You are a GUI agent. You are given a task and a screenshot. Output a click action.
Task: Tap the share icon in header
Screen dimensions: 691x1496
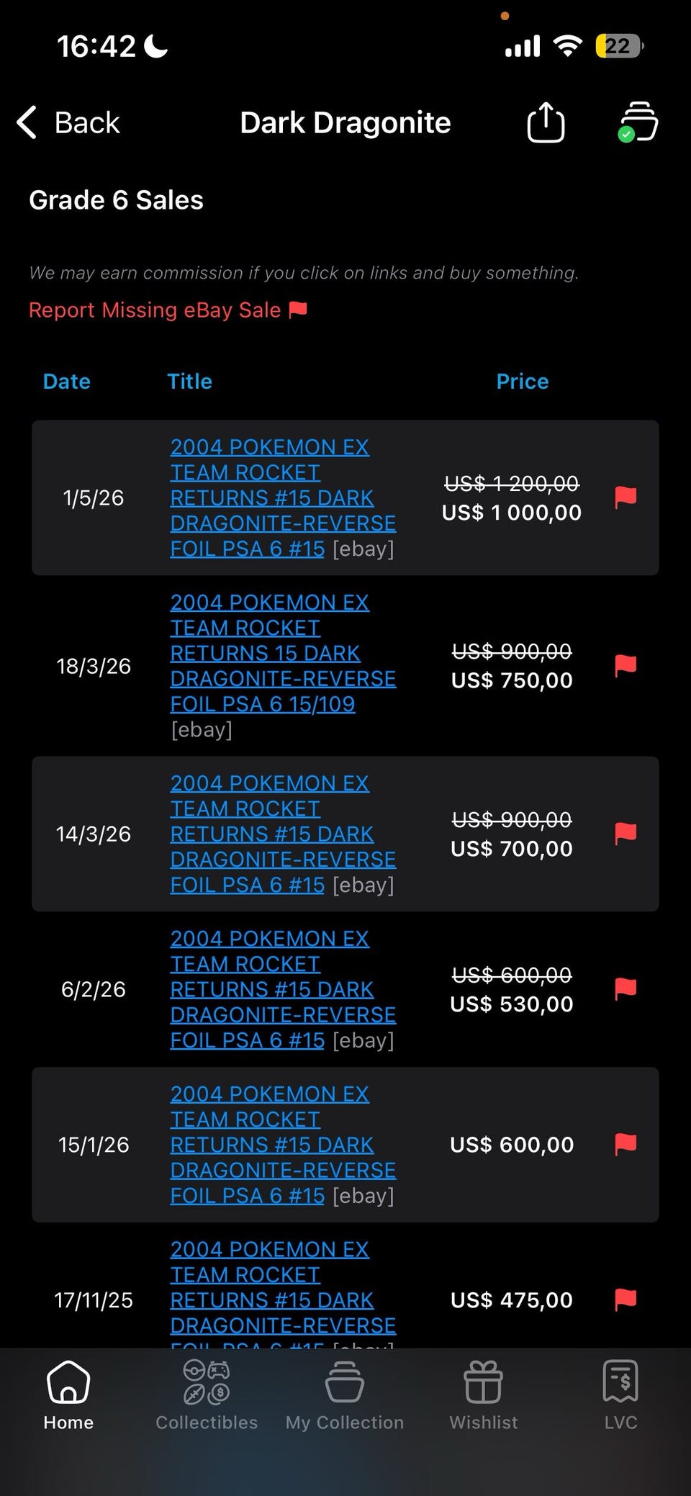tap(546, 122)
